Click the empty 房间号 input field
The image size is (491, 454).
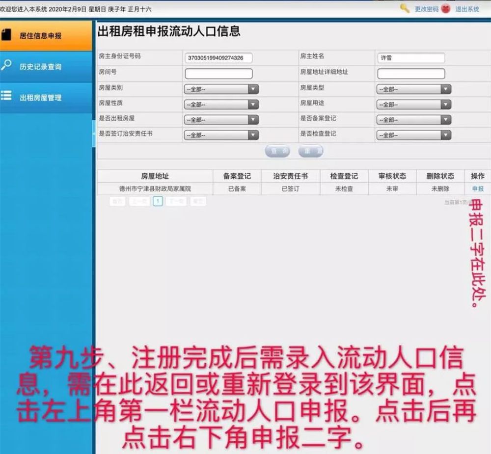point(218,74)
